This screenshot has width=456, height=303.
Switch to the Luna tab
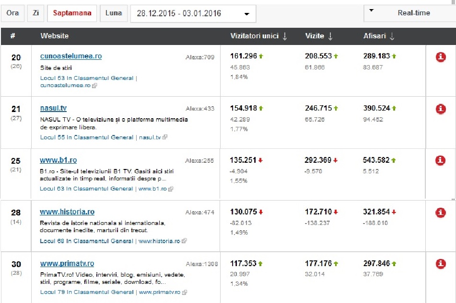(x=114, y=13)
